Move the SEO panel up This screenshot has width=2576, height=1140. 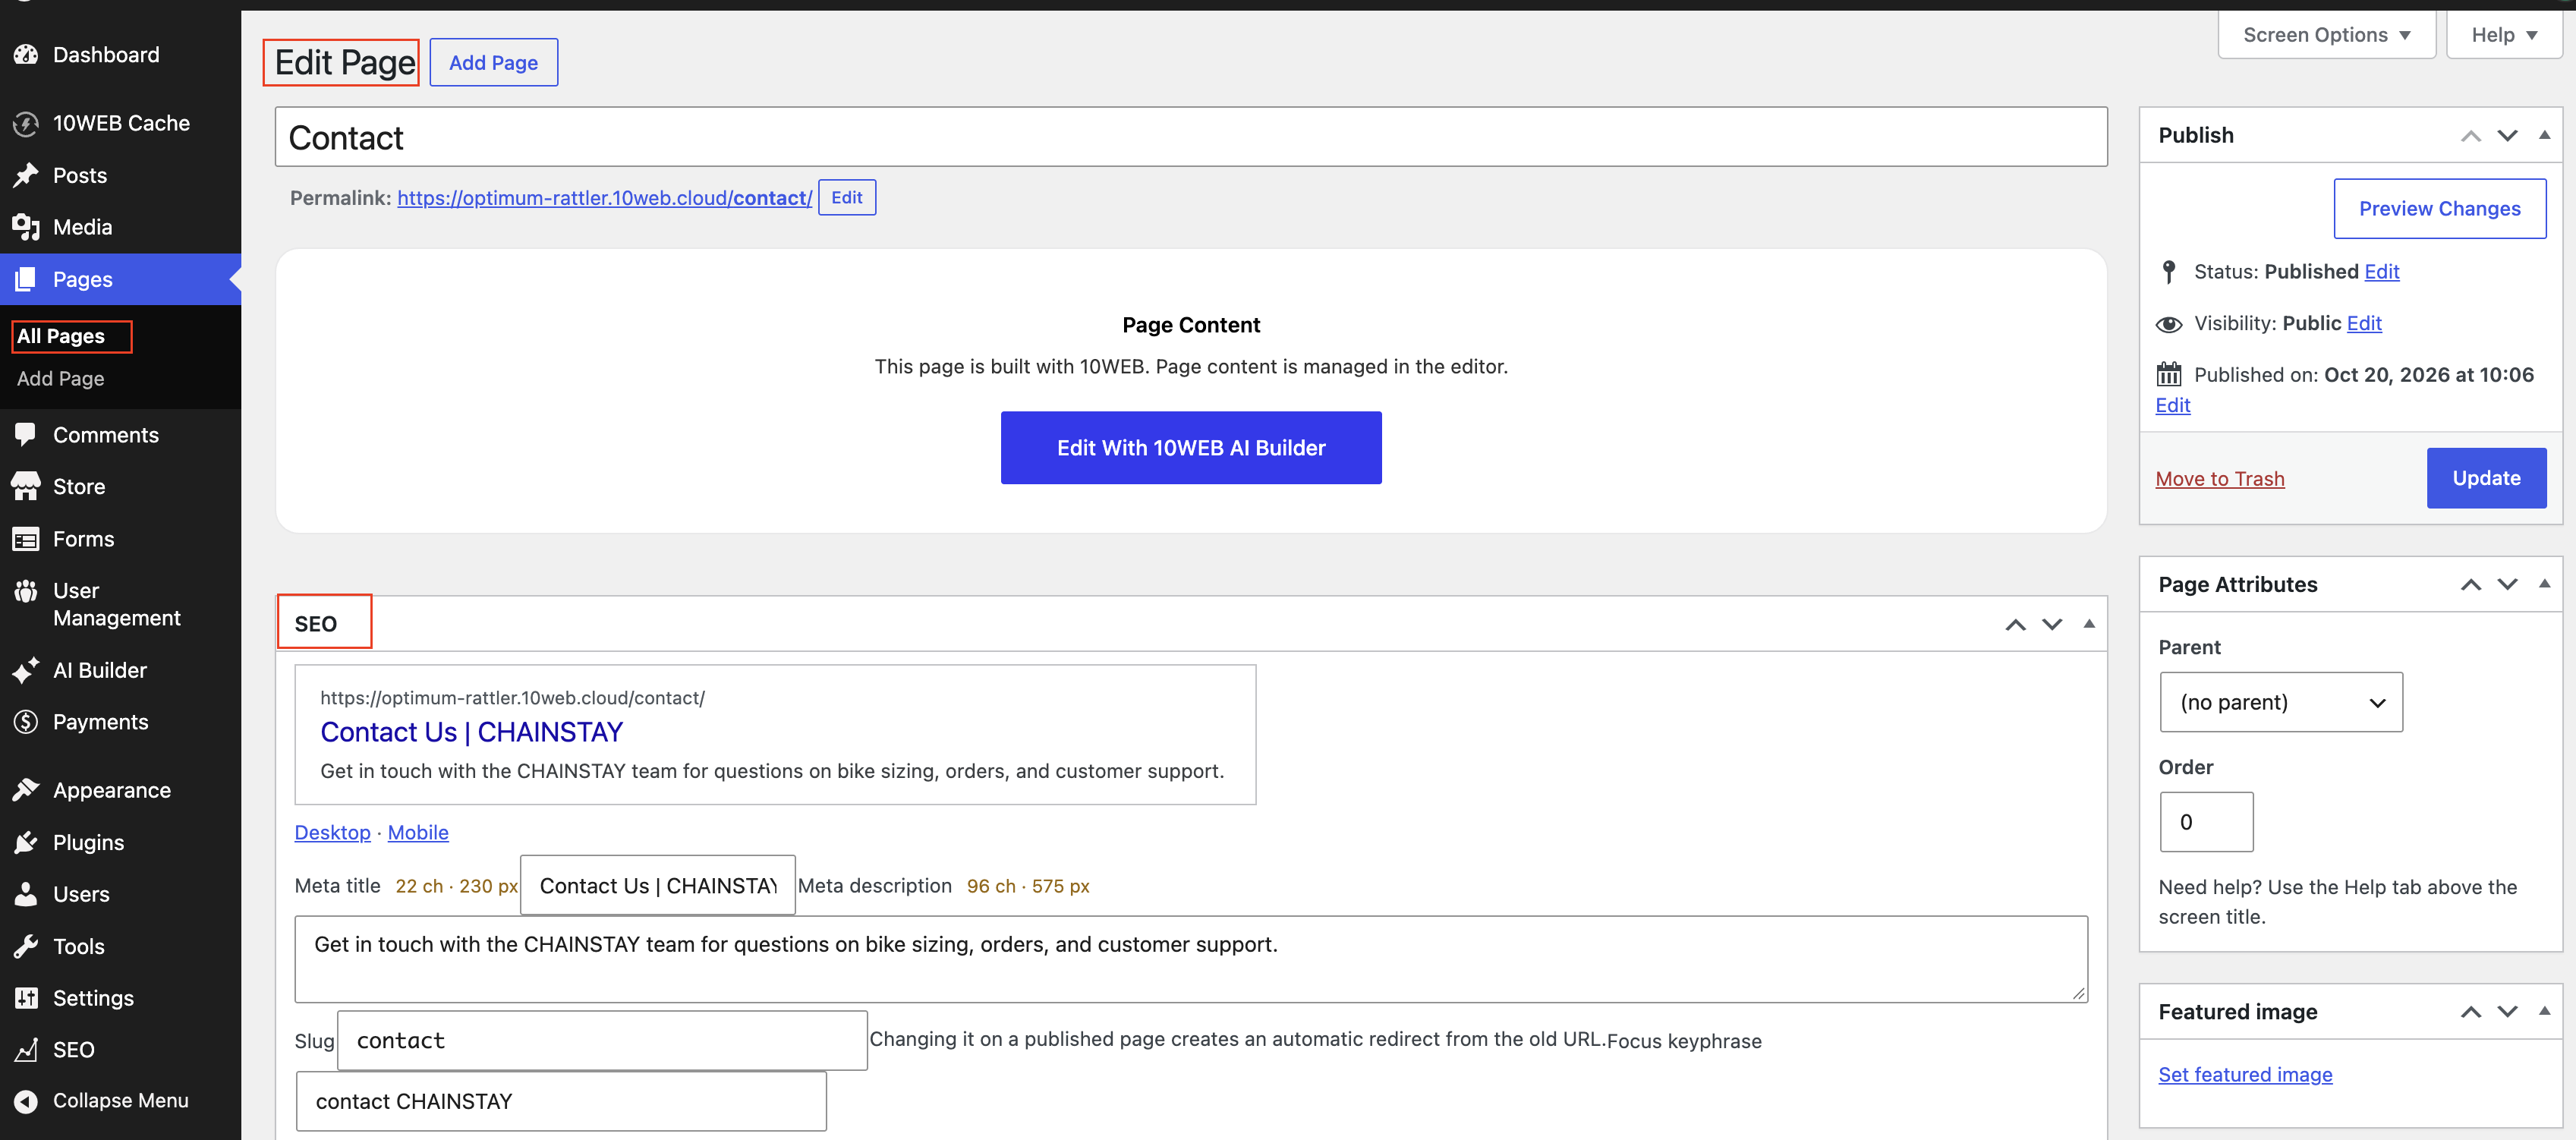coord(2015,625)
